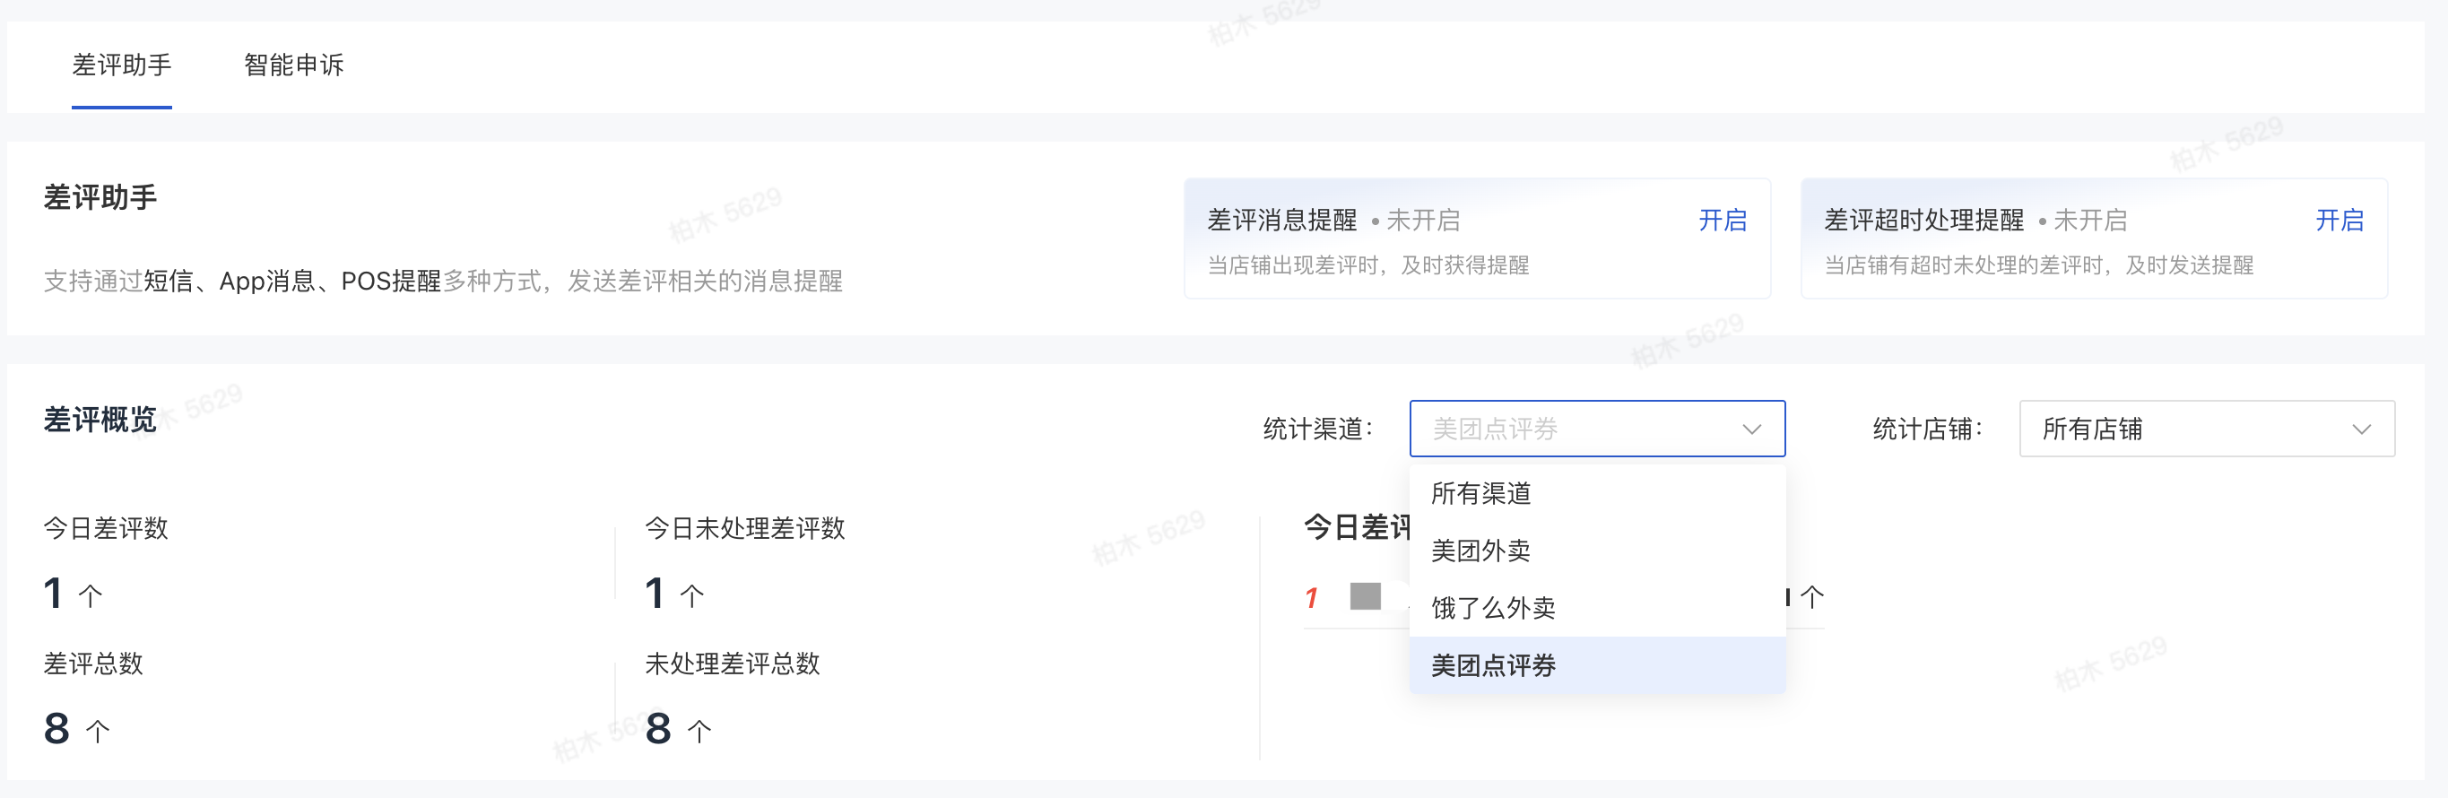Switch to the 智能申诉 tab
The width and height of the screenshot is (2448, 798).
pyautogui.click(x=293, y=65)
